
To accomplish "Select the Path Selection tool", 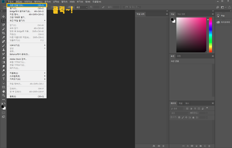I will (x=3, y=83).
